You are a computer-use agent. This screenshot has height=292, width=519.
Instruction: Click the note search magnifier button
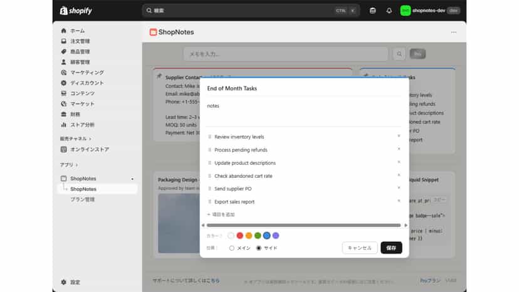399,54
